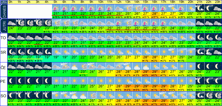Click the DANES thunderstorm icon at 5h

click(56, 8)
